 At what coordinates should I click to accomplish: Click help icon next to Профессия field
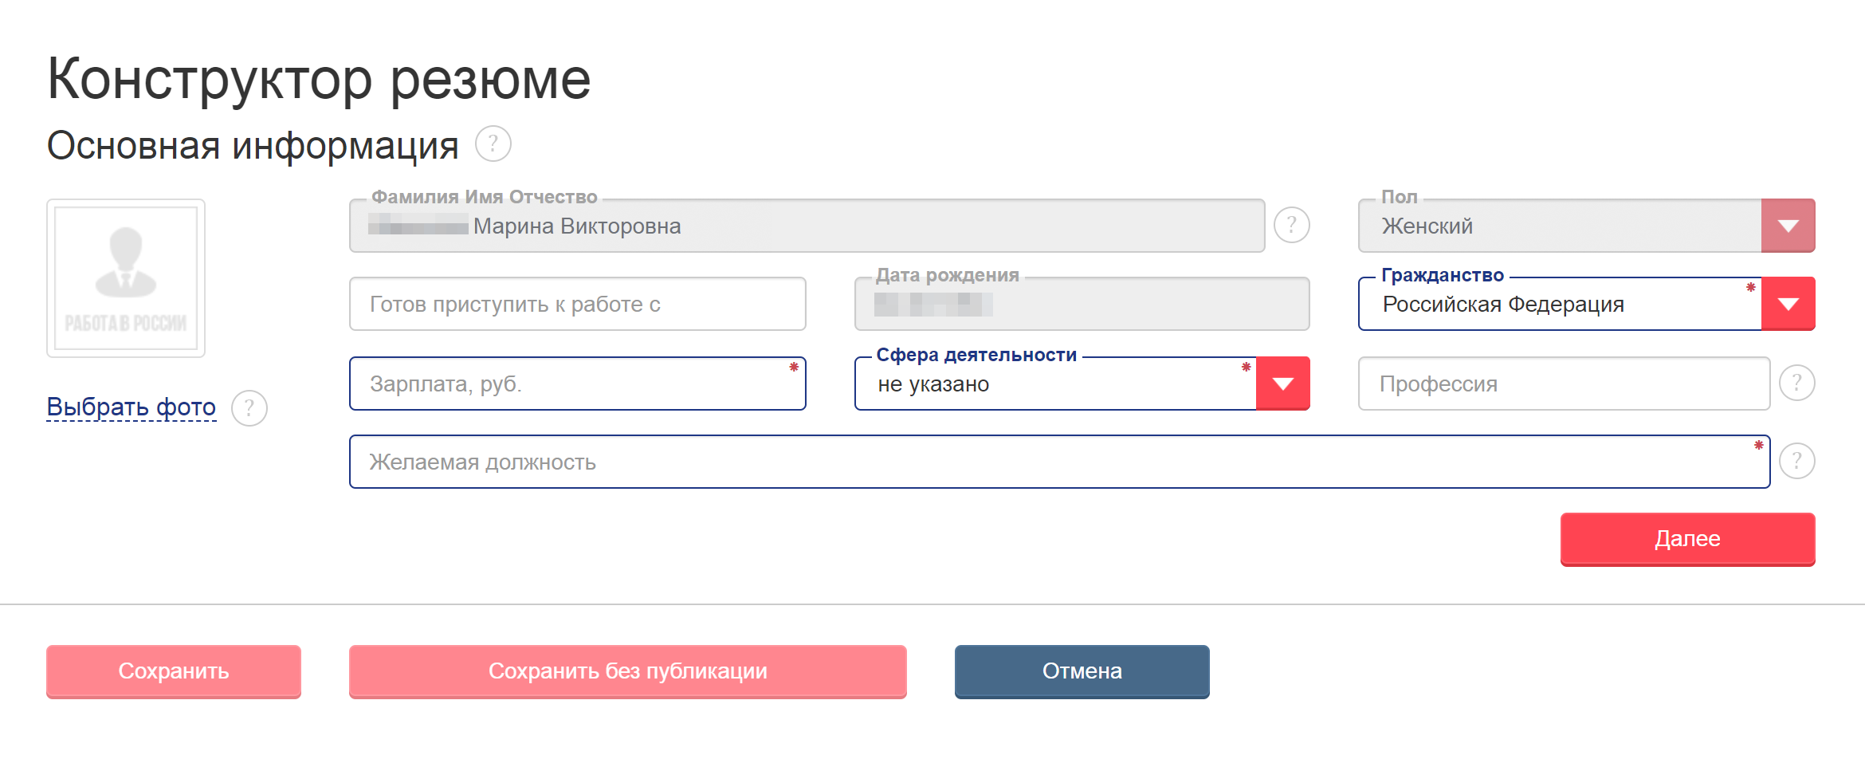pos(1796,383)
